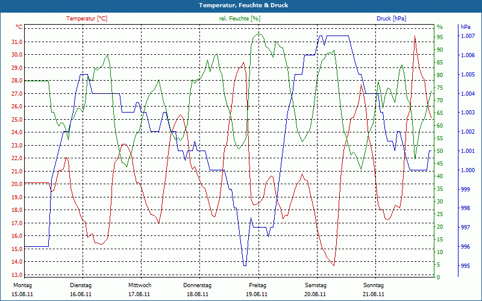Select the green 'rel. Feuchte [%]' legend label
This screenshot has height=301, width=482.
pos(239,19)
